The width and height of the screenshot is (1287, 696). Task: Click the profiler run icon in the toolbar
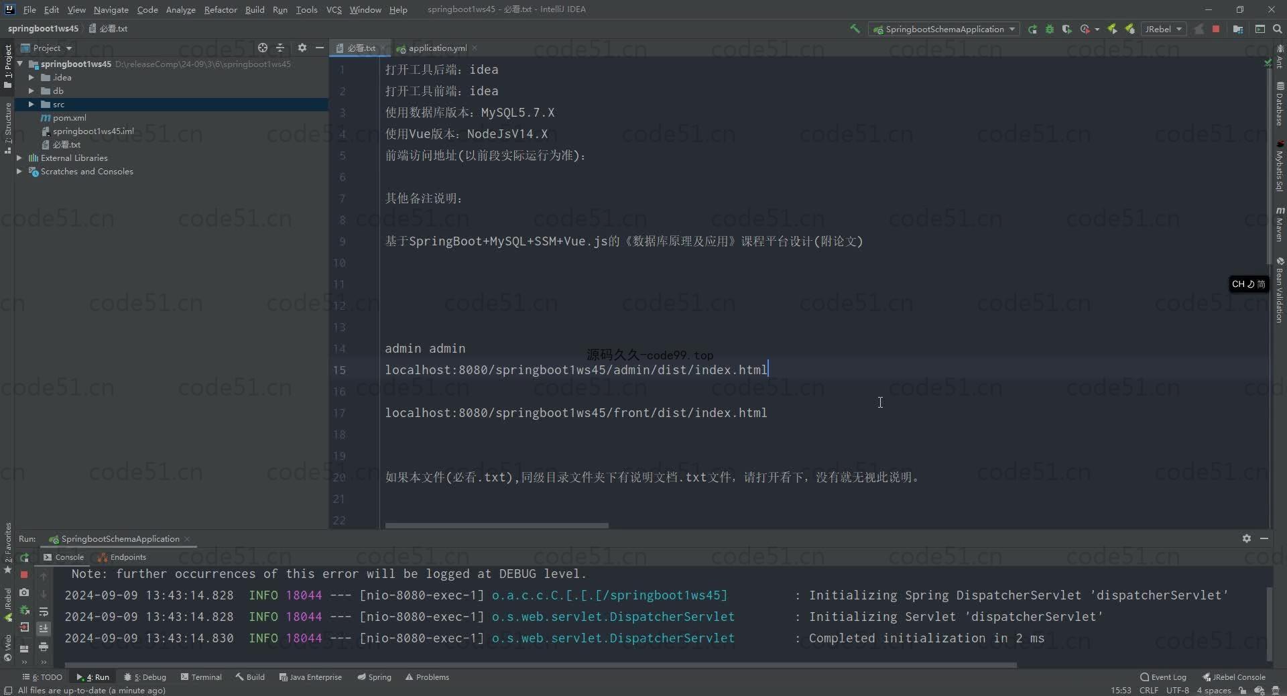click(x=1085, y=29)
